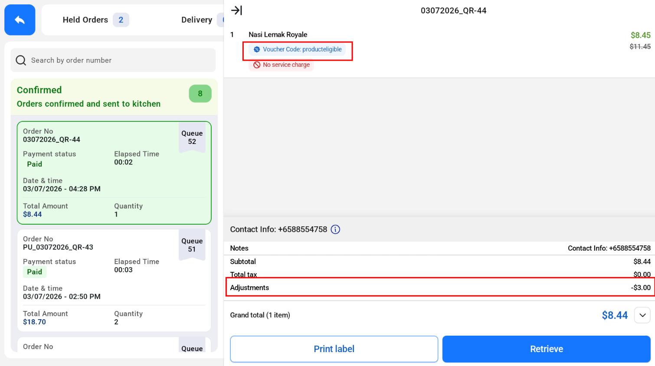Click the No service charge label

click(286, 65)
